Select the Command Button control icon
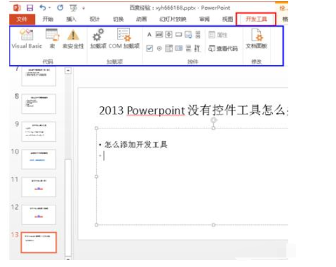This screenshot has height=267, width=336. tap(178, 34)
